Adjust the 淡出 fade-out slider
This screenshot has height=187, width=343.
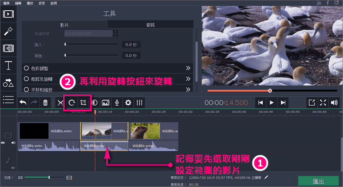tap(92, 55)
